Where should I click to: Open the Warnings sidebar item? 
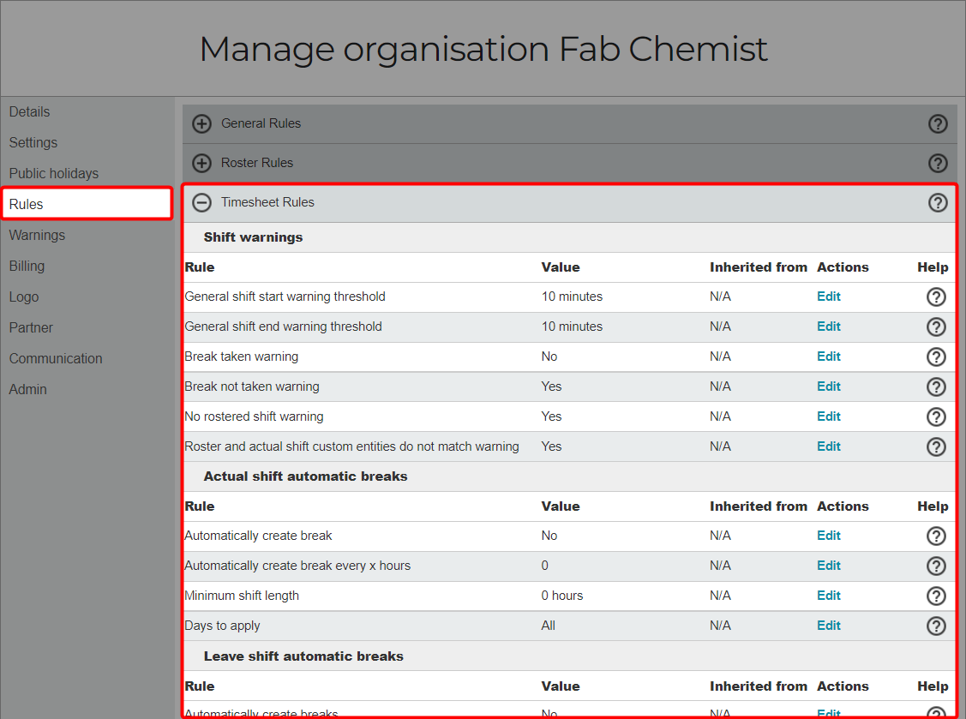(x=37, y=236)
